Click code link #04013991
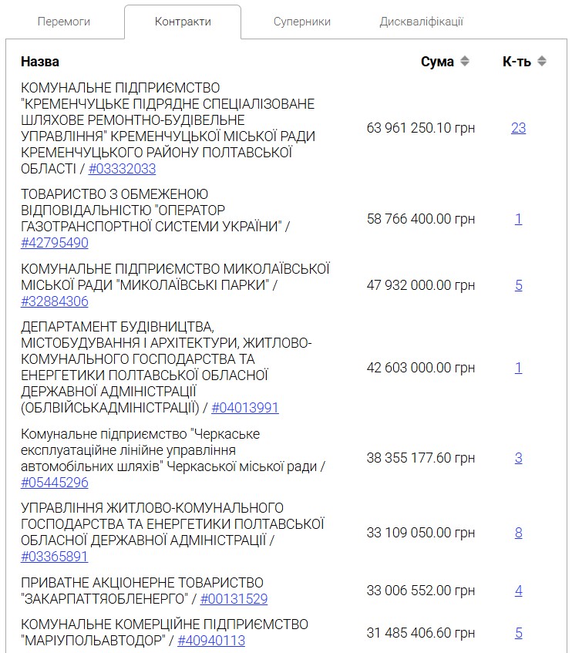The height and width of the screenshot is (653, 572). pyautogui.click(x=245, y=408)
